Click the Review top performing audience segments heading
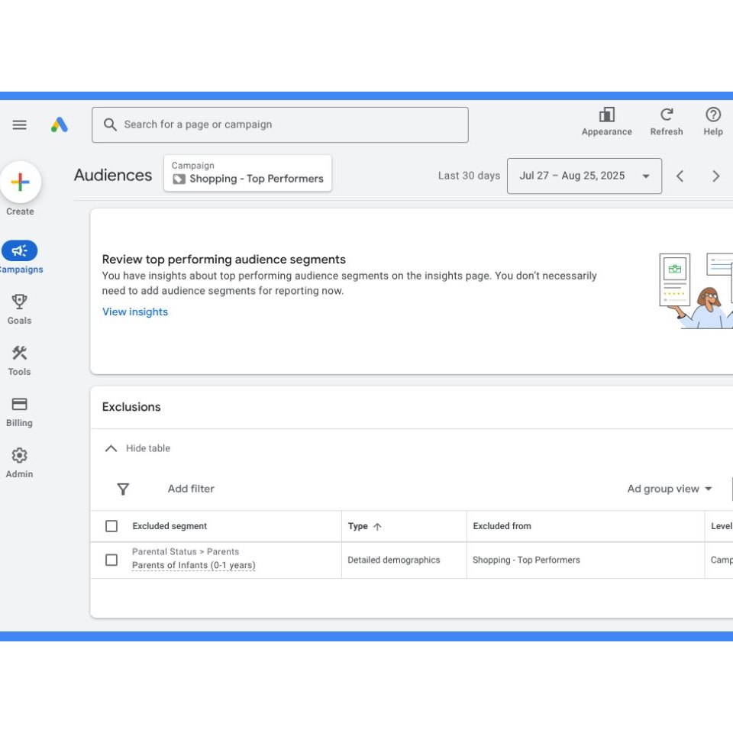Viewport: 733px width, 733px height. click(x=224, y=260)
